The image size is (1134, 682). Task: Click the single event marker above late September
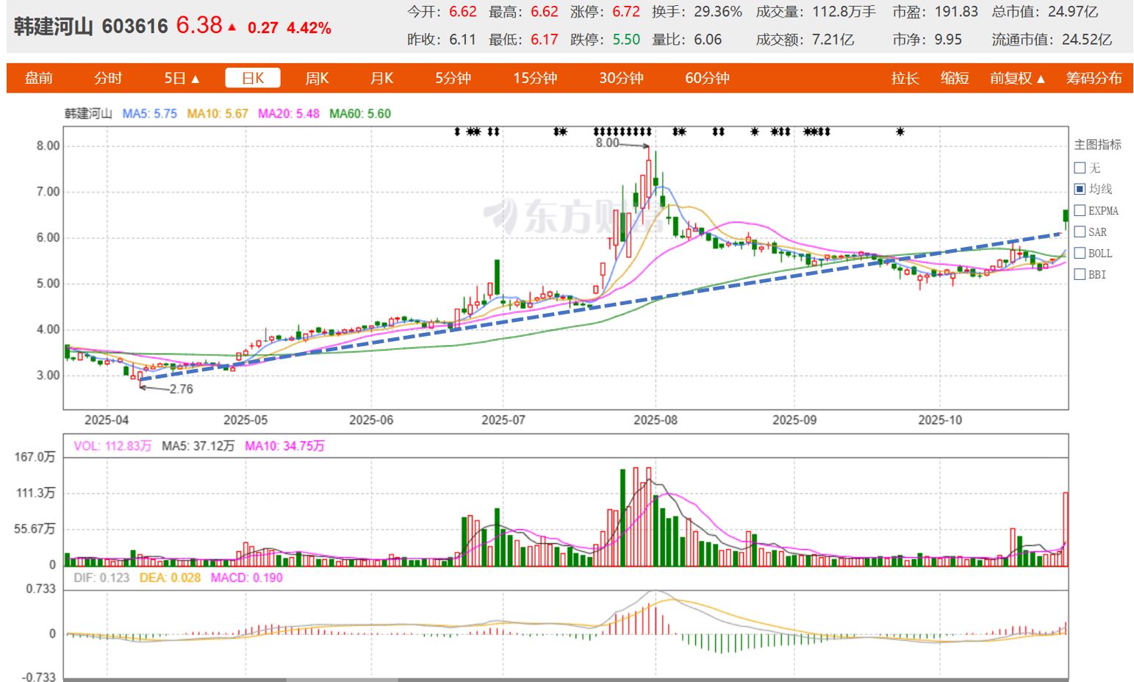(x=900, y=132)
